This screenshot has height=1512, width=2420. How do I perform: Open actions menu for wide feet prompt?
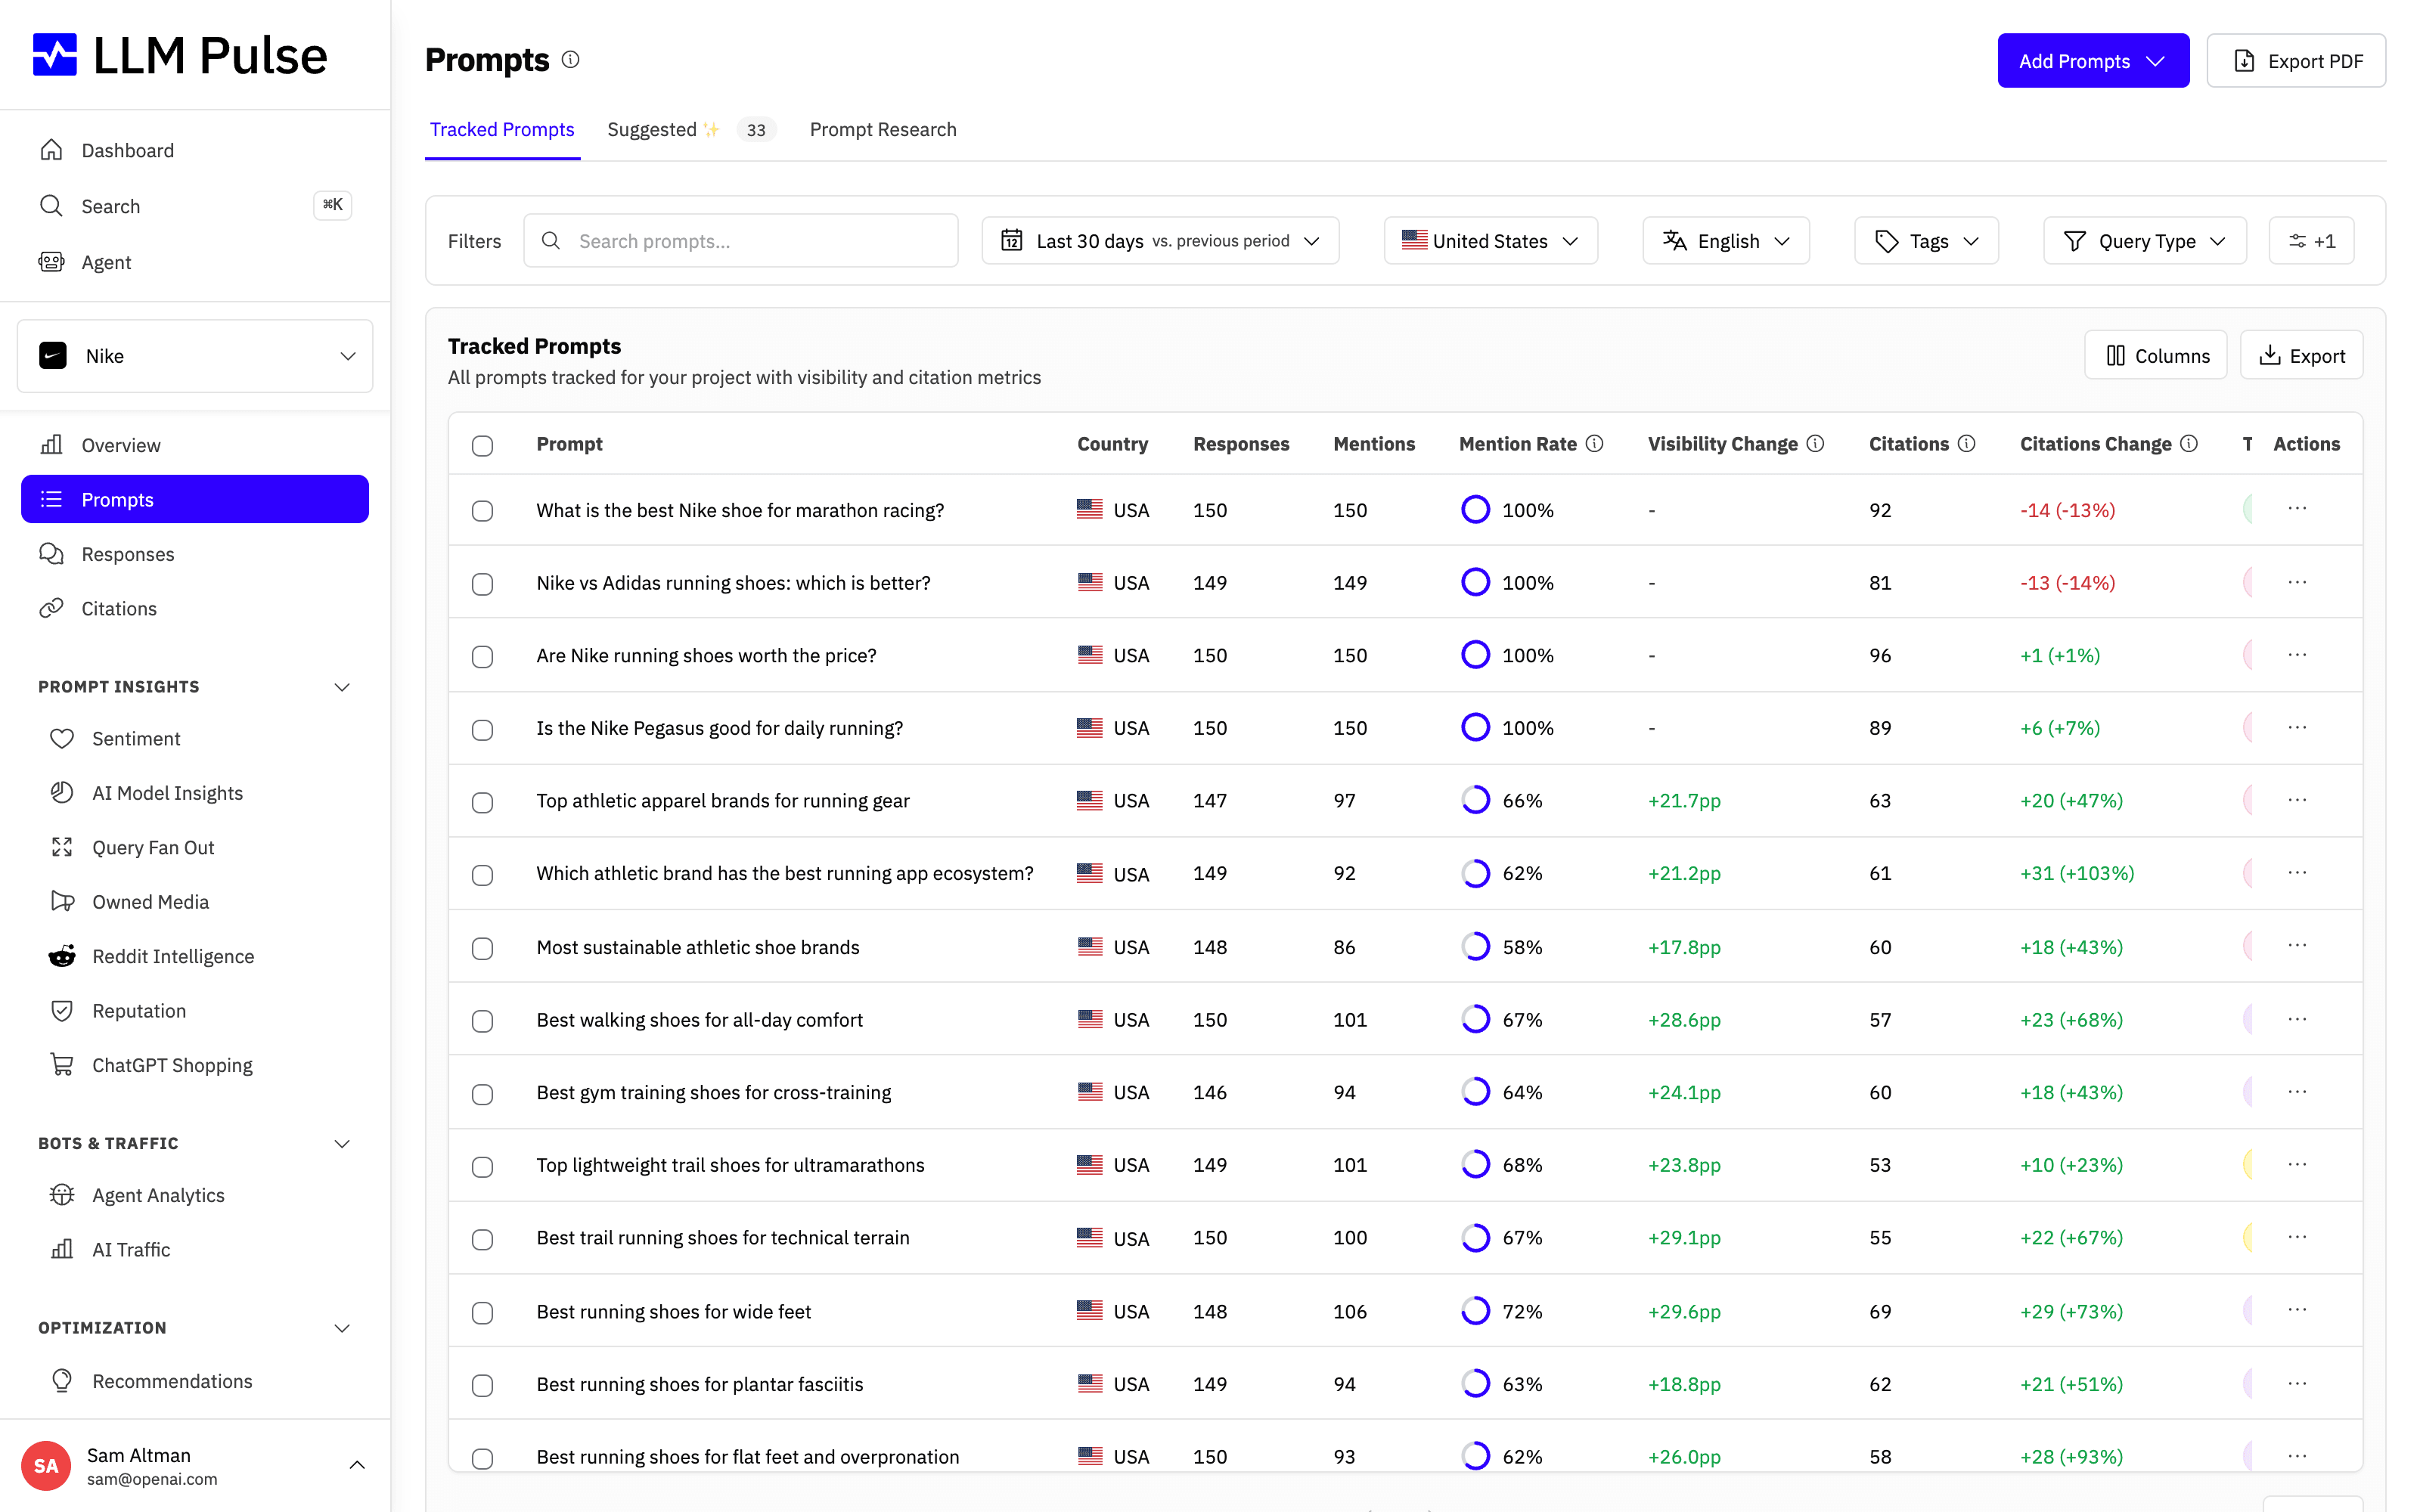point(2297,1310)
